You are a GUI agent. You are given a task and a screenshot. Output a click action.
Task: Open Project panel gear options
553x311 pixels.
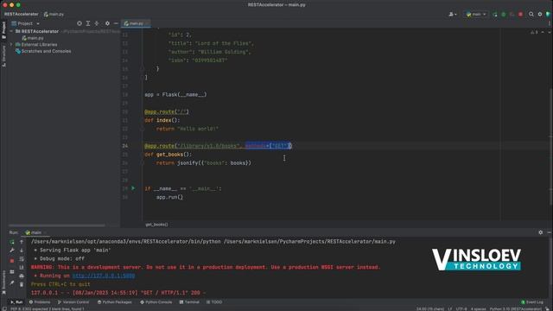point(107,23)
